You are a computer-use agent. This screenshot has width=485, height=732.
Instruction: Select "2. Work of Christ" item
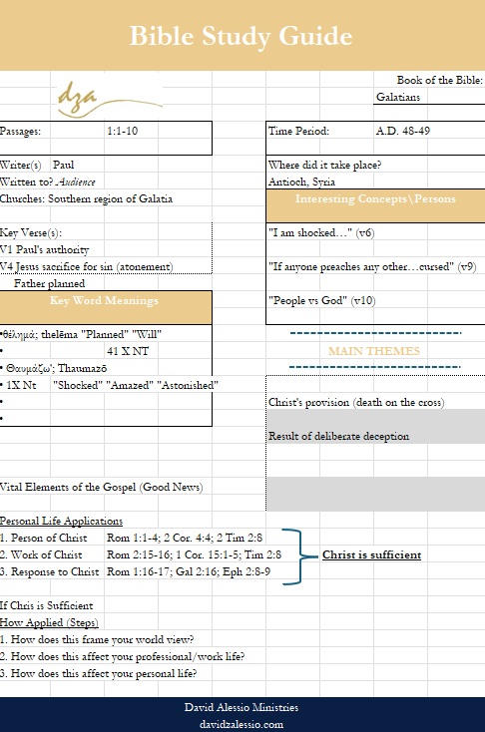point(41,554)
